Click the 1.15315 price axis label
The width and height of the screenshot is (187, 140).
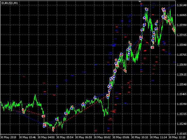[x=182, y=114]
